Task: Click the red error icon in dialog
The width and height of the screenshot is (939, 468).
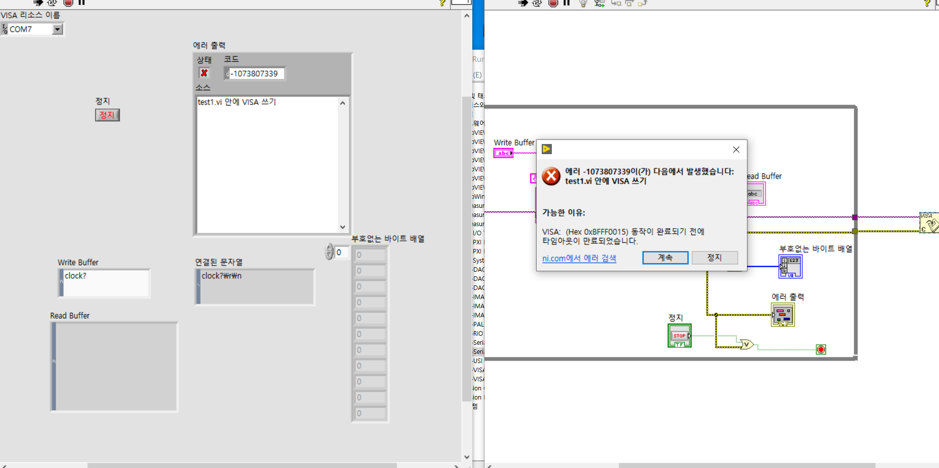Action: click(x=551, y=176)
